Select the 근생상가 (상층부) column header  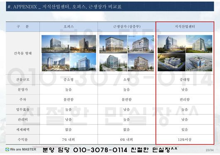click(127, 27)
